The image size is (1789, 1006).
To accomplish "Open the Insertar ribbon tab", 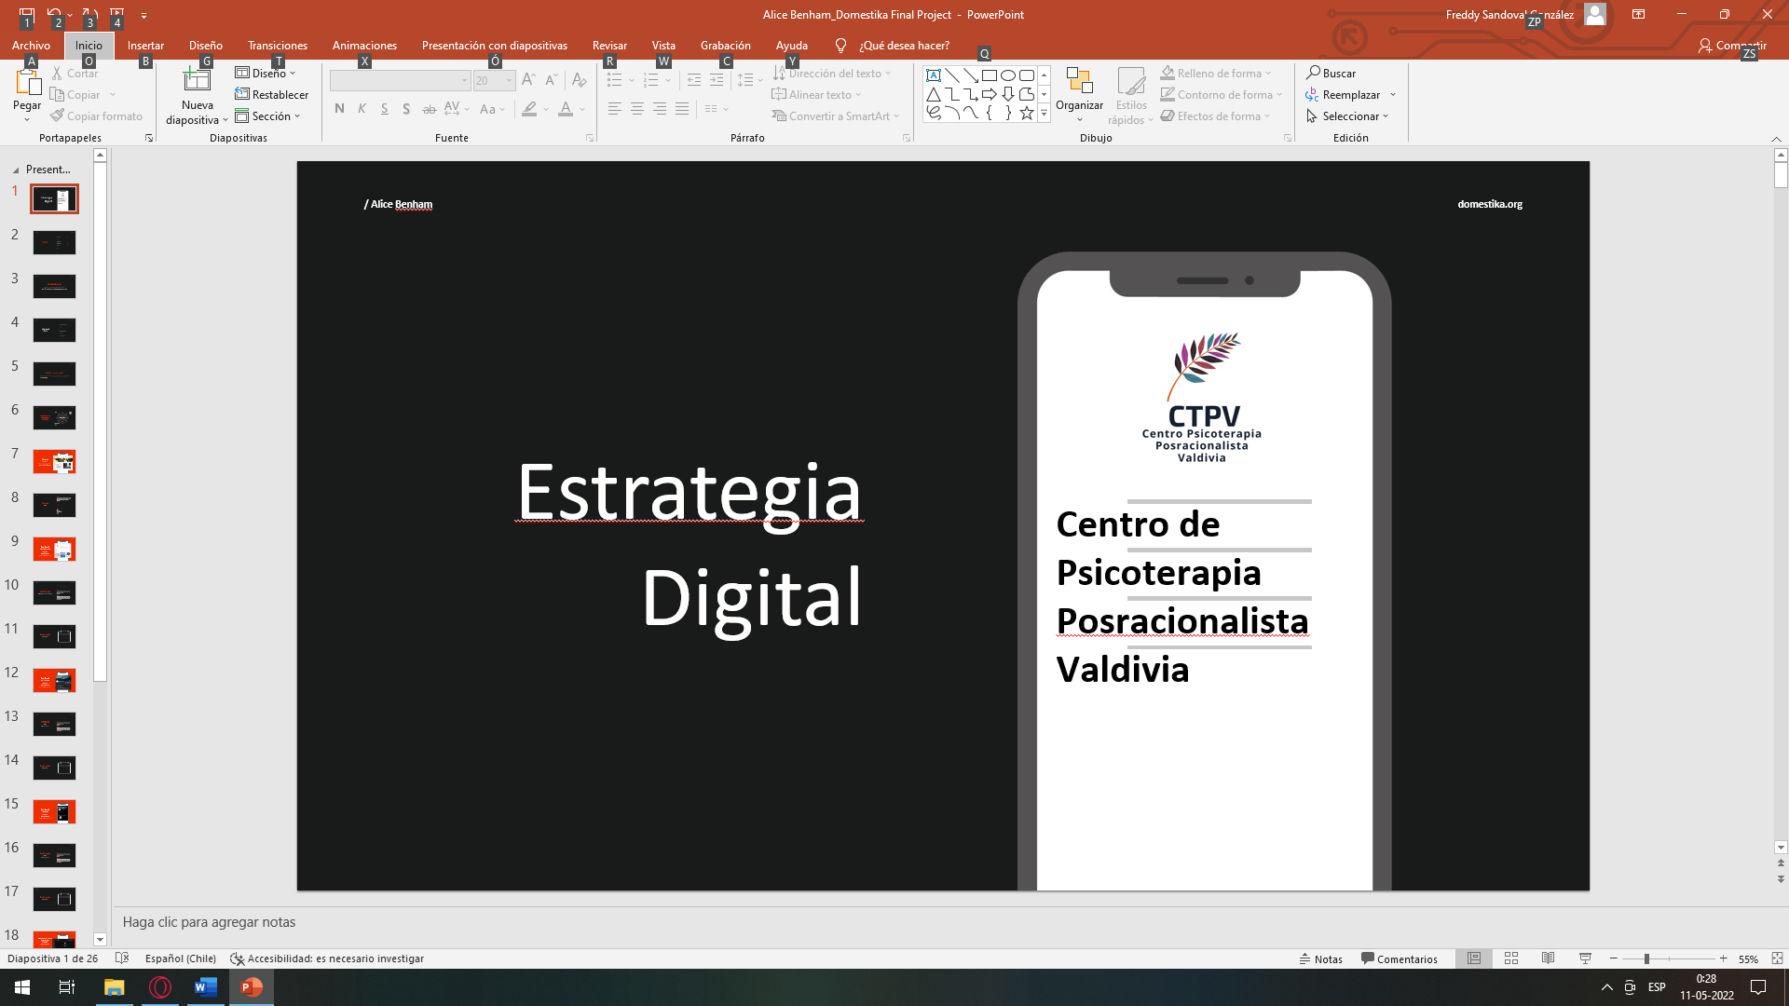I will 145,46.
